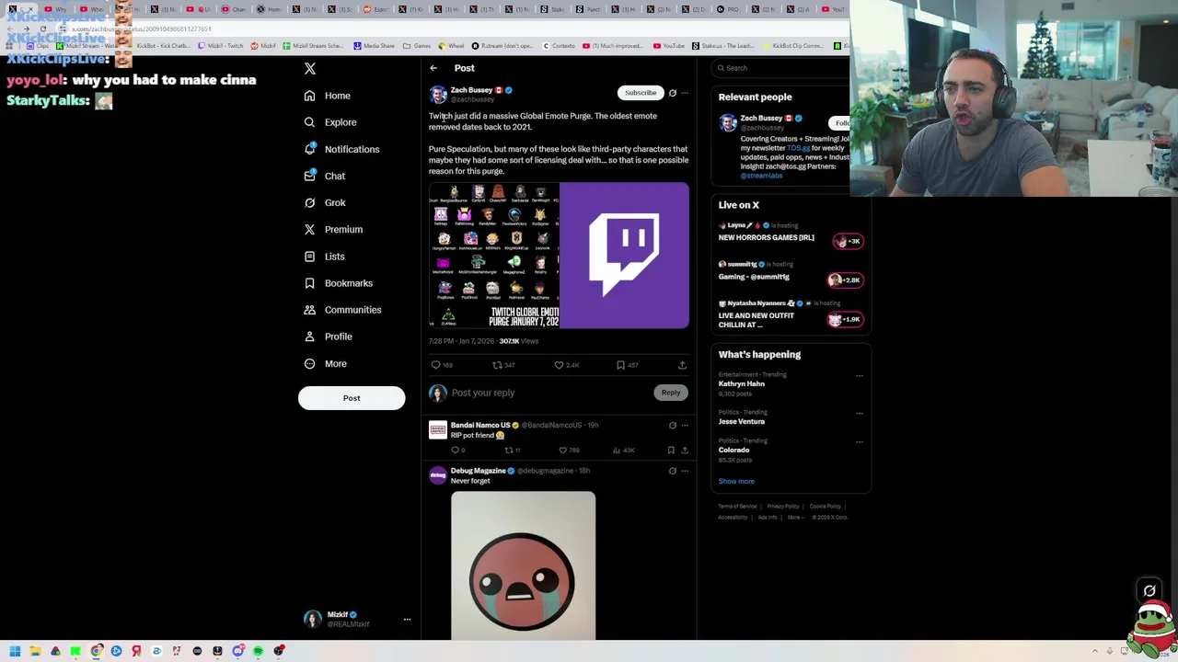Share the Bandai Namco reply
The height and width of the screenshot is (662, 1178).
685,451
